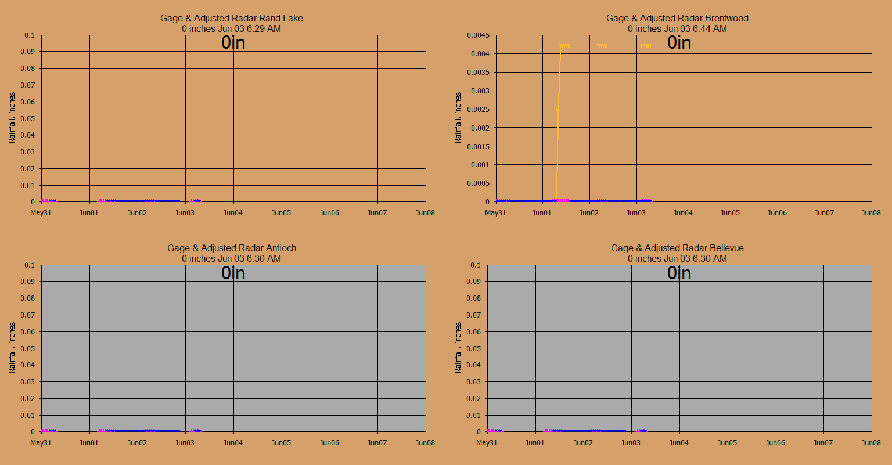Click 0.07 on the Bellevue y-axis

coord(474,315)
